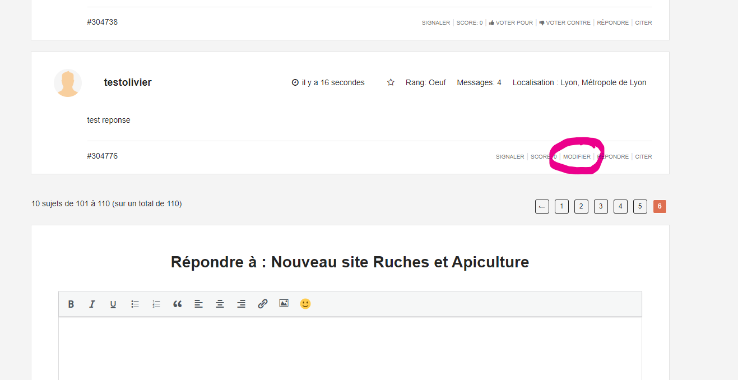Align text to the left

[x=198, y=304]
